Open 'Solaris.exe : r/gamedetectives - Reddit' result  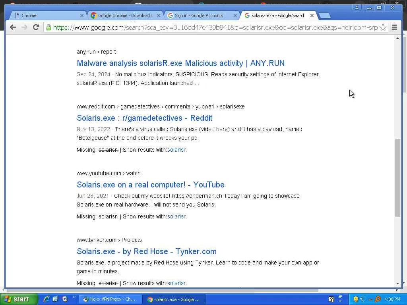pos(145,118)
